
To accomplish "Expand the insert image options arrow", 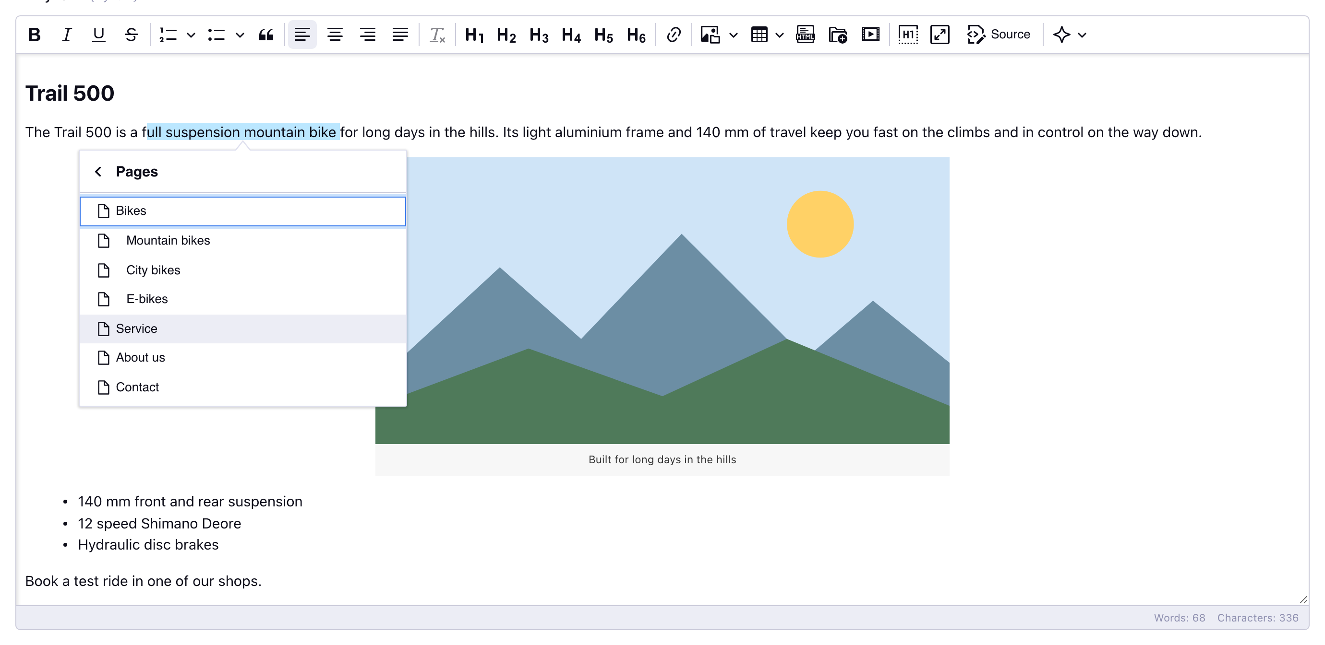I will pos(734,35).
